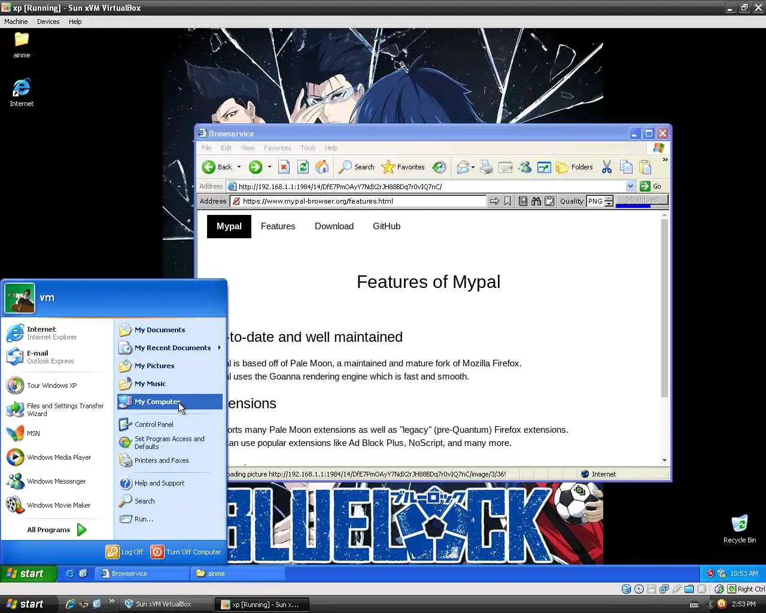Click the Stop loading icon
Viewport: 766px width, 613px height.
(284, 167)
